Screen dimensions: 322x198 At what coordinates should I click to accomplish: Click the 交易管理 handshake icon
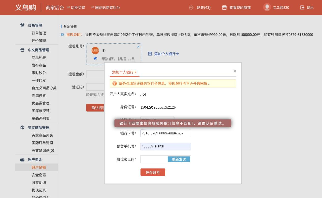click(22, 25)
